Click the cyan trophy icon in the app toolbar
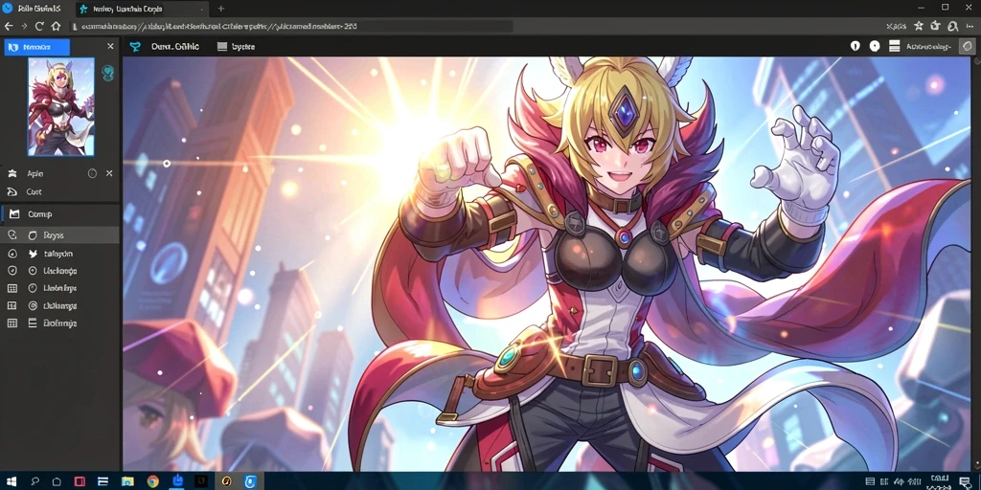981x490 pixels. 134,46
